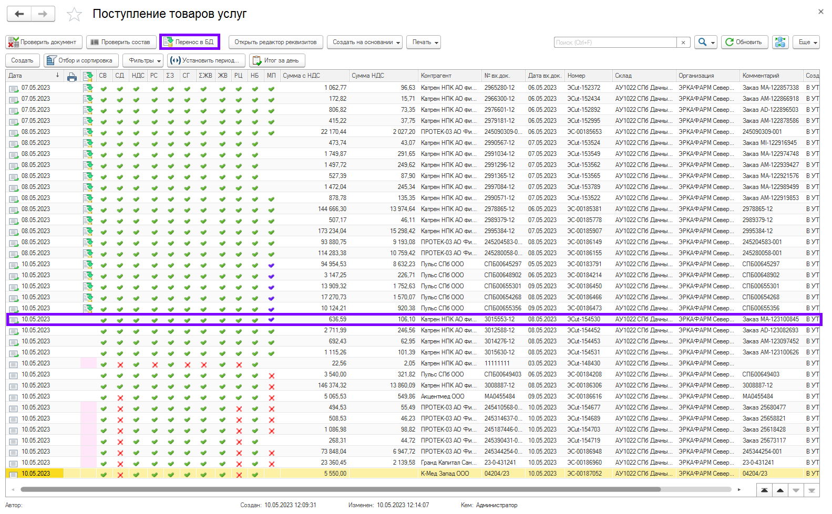Click the printer icon column header
The height and width of the screenshot is (514, 832).
pos(72,77)
